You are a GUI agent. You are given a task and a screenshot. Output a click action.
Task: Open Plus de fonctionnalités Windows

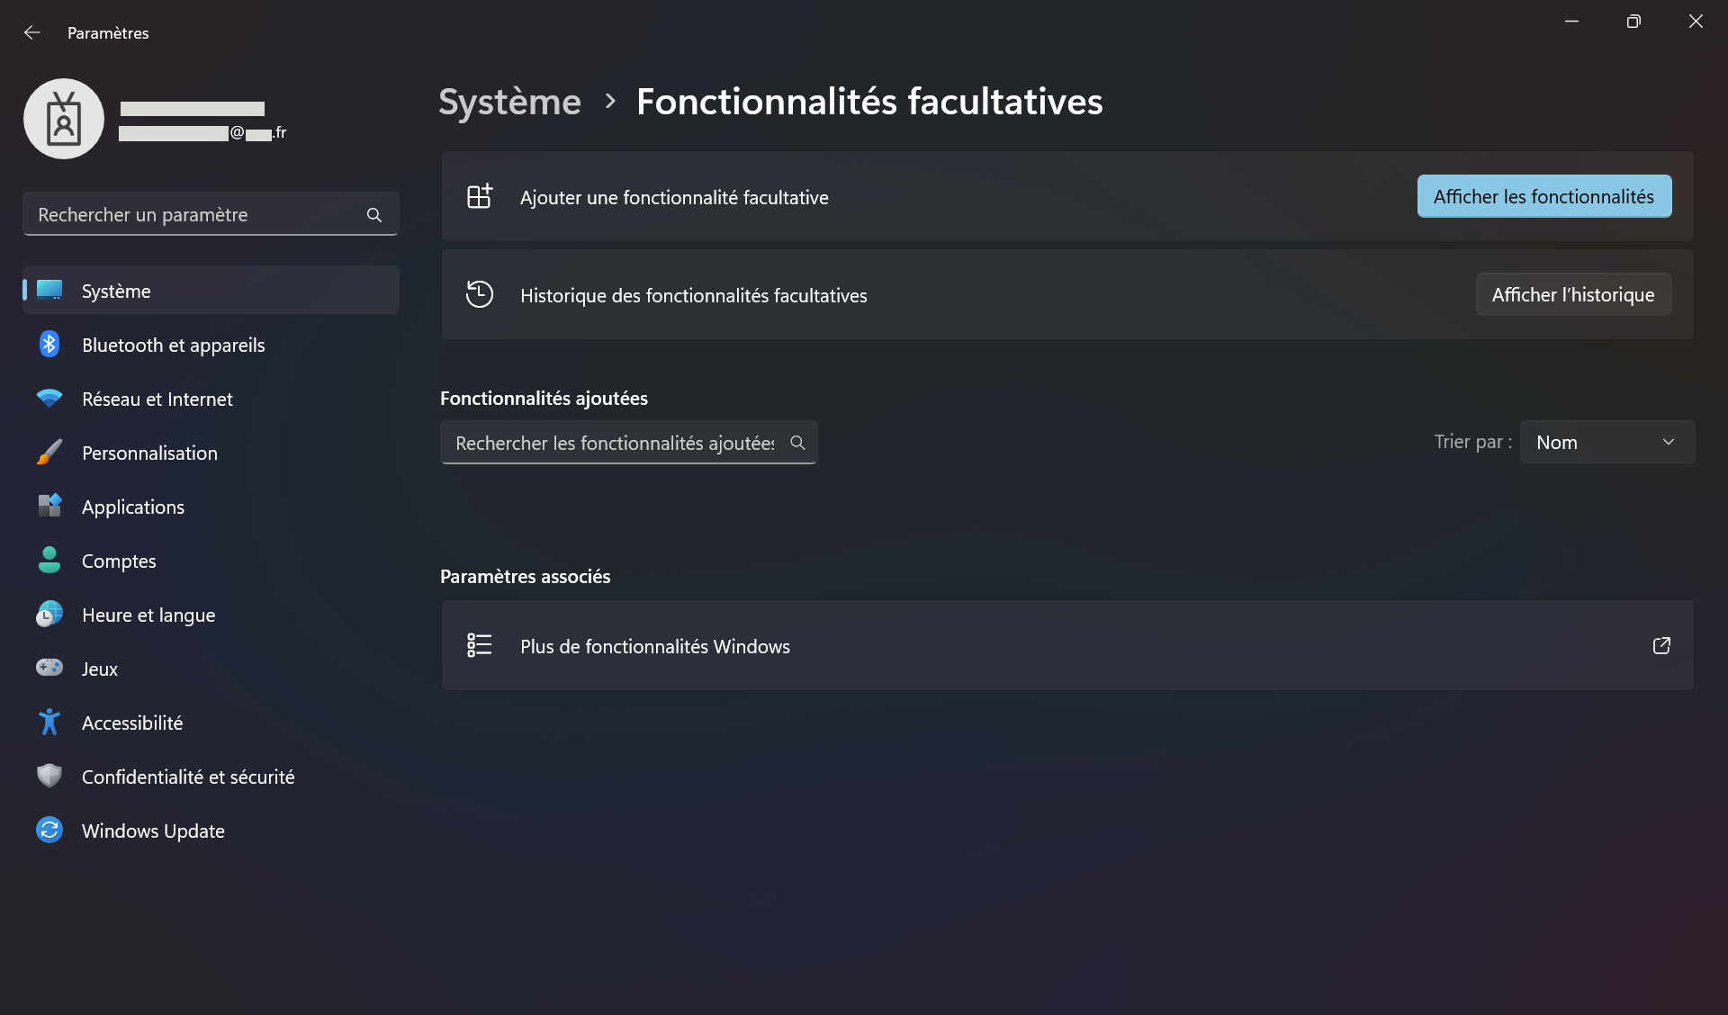655,646
